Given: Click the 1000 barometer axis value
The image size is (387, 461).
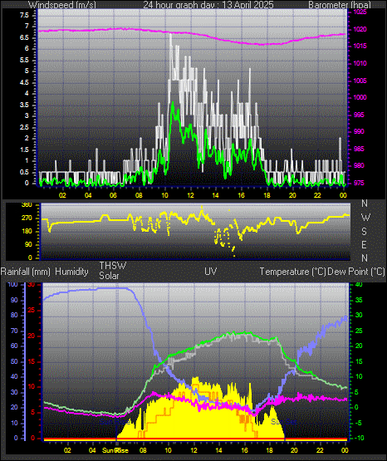Looking at the screenshot, I should pyautogui.click(x=360, y=97).
